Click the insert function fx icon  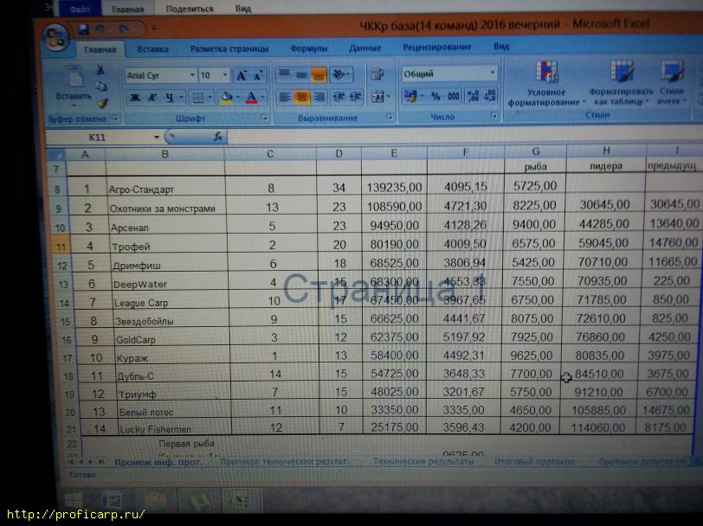(218, 137)
